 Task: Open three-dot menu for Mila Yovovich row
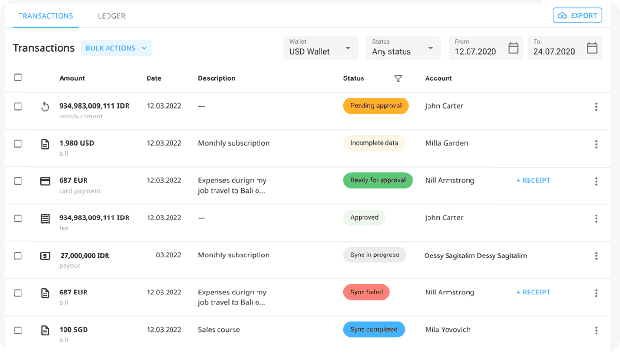(596, 331)
